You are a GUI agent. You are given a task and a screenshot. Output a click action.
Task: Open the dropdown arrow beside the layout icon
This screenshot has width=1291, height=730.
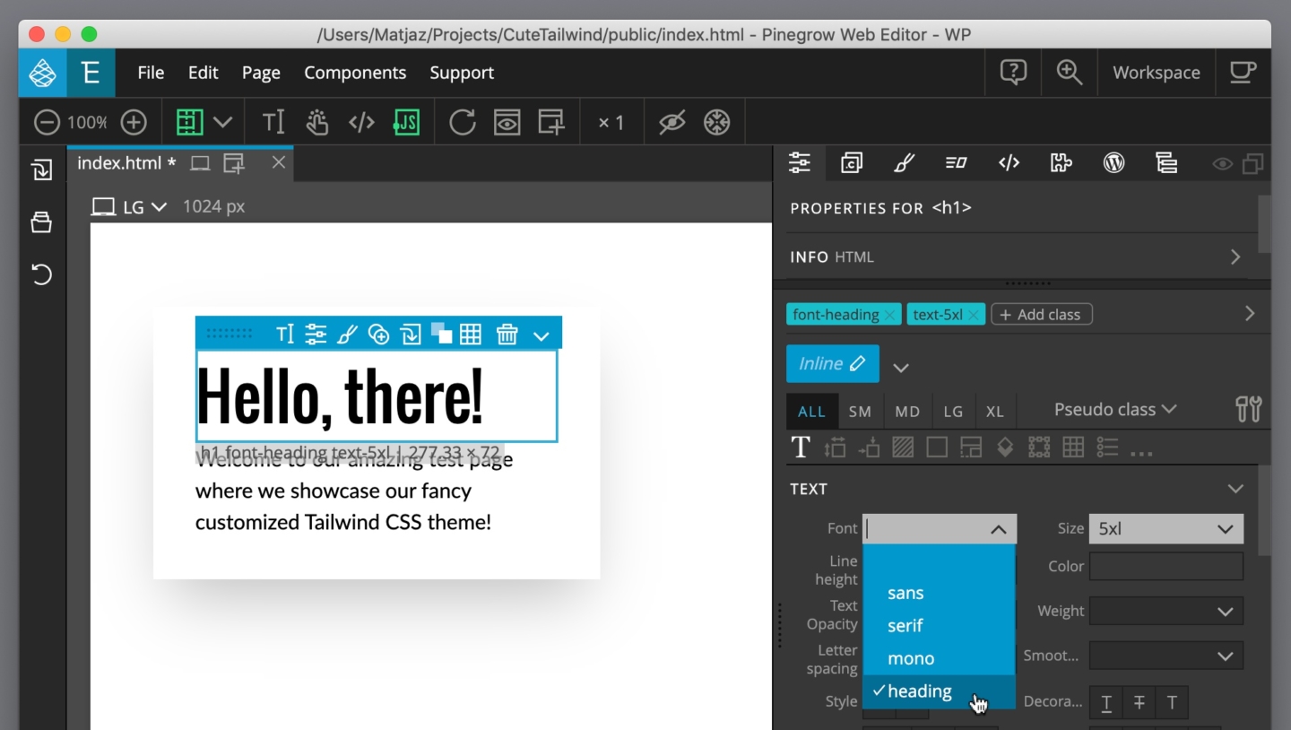[x=222, y=122]
